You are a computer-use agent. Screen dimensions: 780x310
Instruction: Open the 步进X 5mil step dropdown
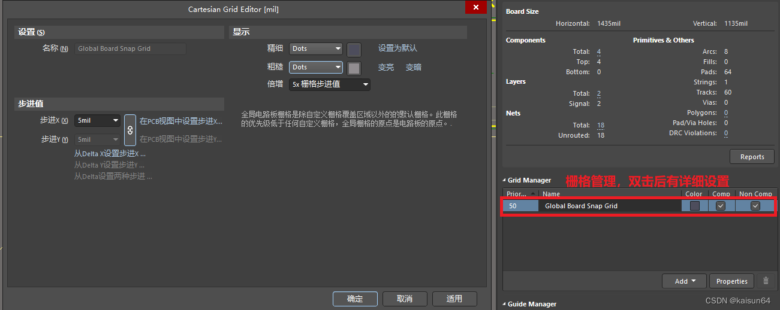coord(98,121)
